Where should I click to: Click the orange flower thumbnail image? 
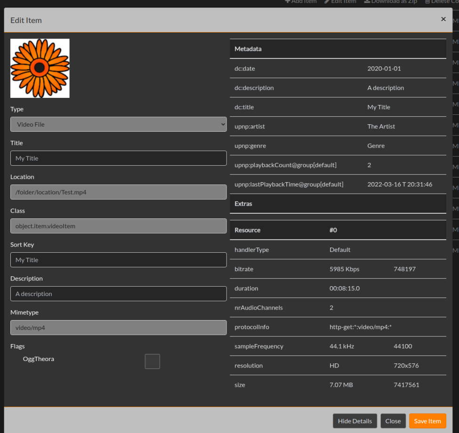tap(40, 68)
